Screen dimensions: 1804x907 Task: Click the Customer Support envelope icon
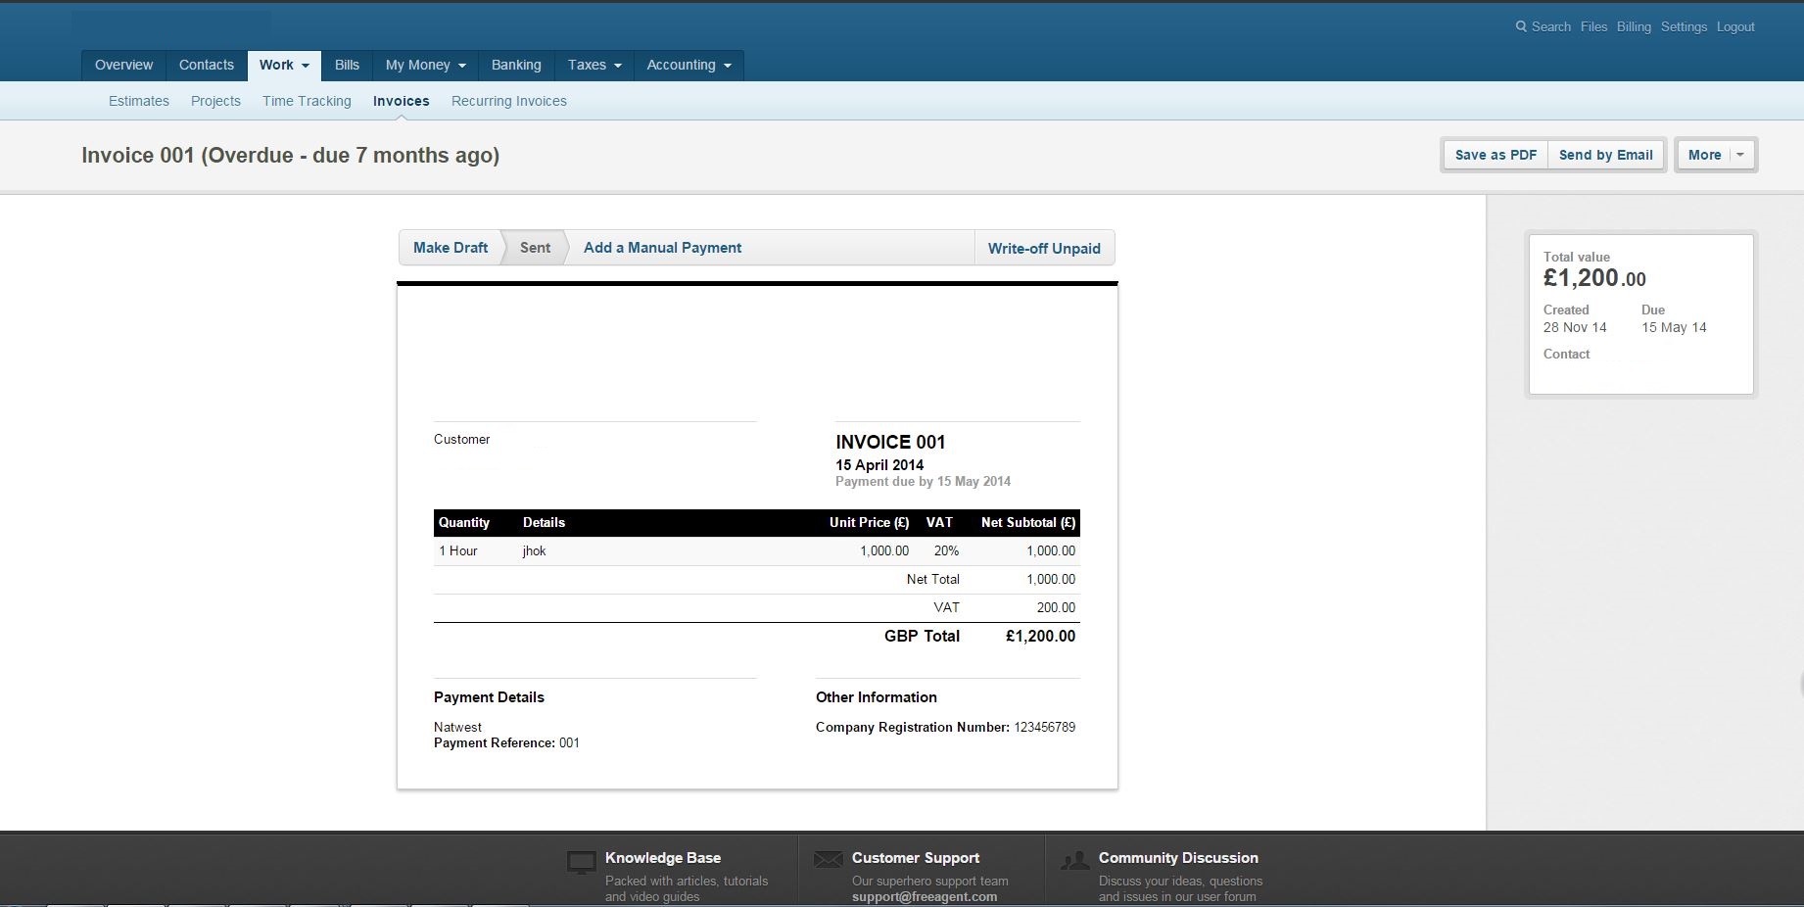[x=828, y=859]
